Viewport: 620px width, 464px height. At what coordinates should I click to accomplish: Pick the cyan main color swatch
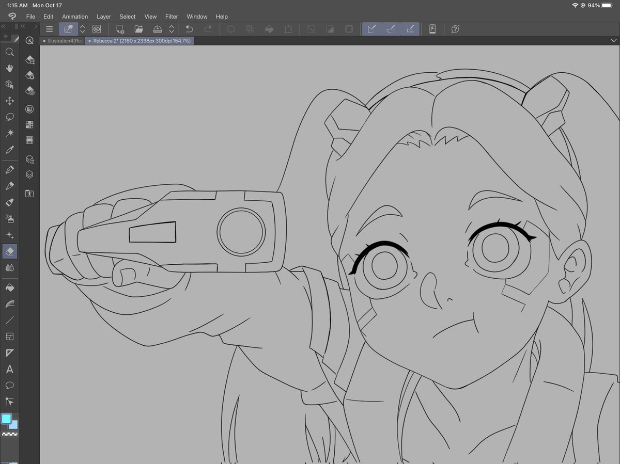6,419
